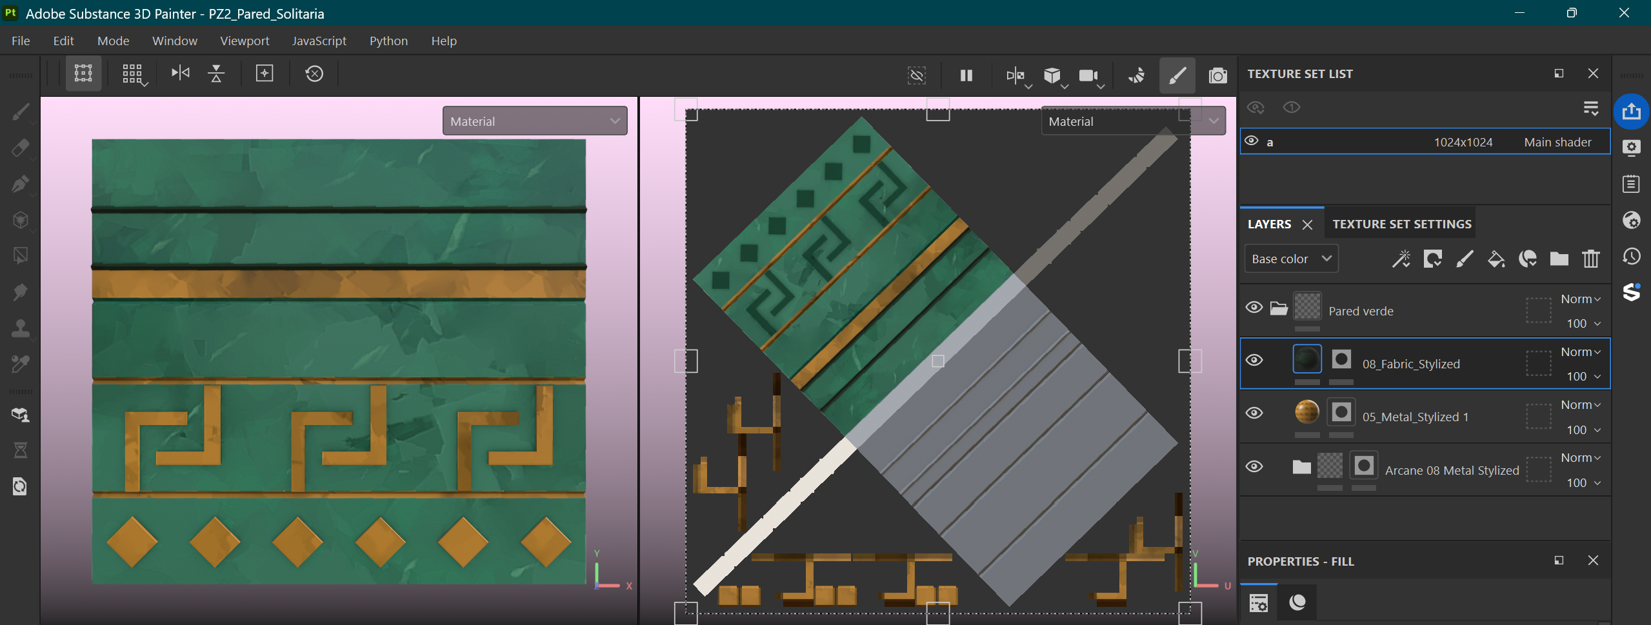Click the export textures share button
Viewport: 1651px width, 625px height.
[1631, 112]
